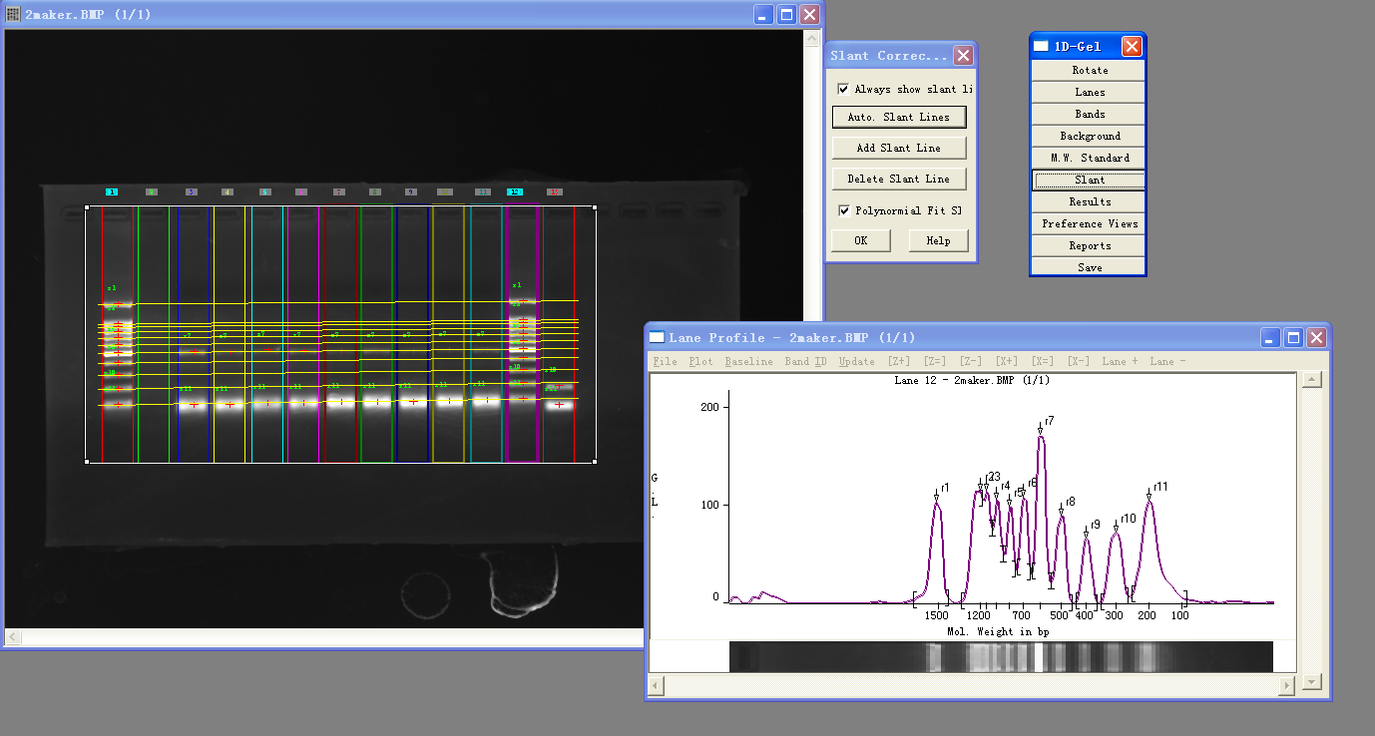Click Delete Slant Line button
The width and height of the screenshot is (1375, 736).
click(x=899, y=179)
